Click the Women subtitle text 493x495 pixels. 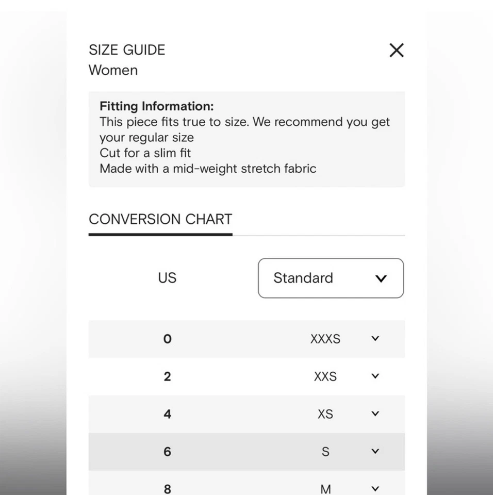click(113, 70)
